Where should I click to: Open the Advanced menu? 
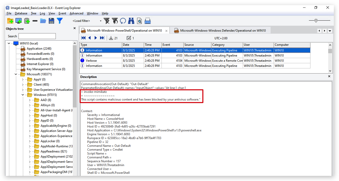click(x=76, y=13)
